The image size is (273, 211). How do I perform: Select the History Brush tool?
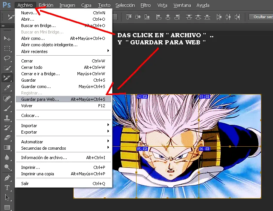tap(7, 128)
